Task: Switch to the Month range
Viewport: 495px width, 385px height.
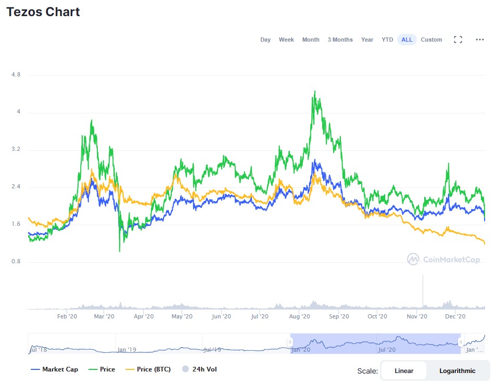Action: (311, 40)
